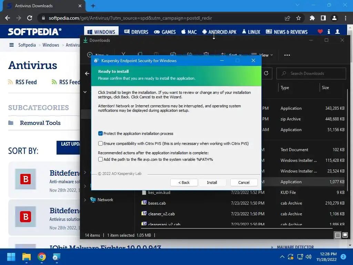Open the MAC section on Softpedia

pyautogui.click(x=189, y=32)
